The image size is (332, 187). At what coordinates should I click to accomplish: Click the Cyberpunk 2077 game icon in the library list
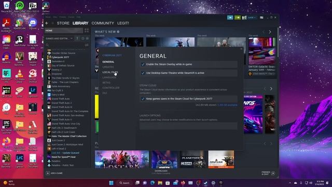coord(49,57)
